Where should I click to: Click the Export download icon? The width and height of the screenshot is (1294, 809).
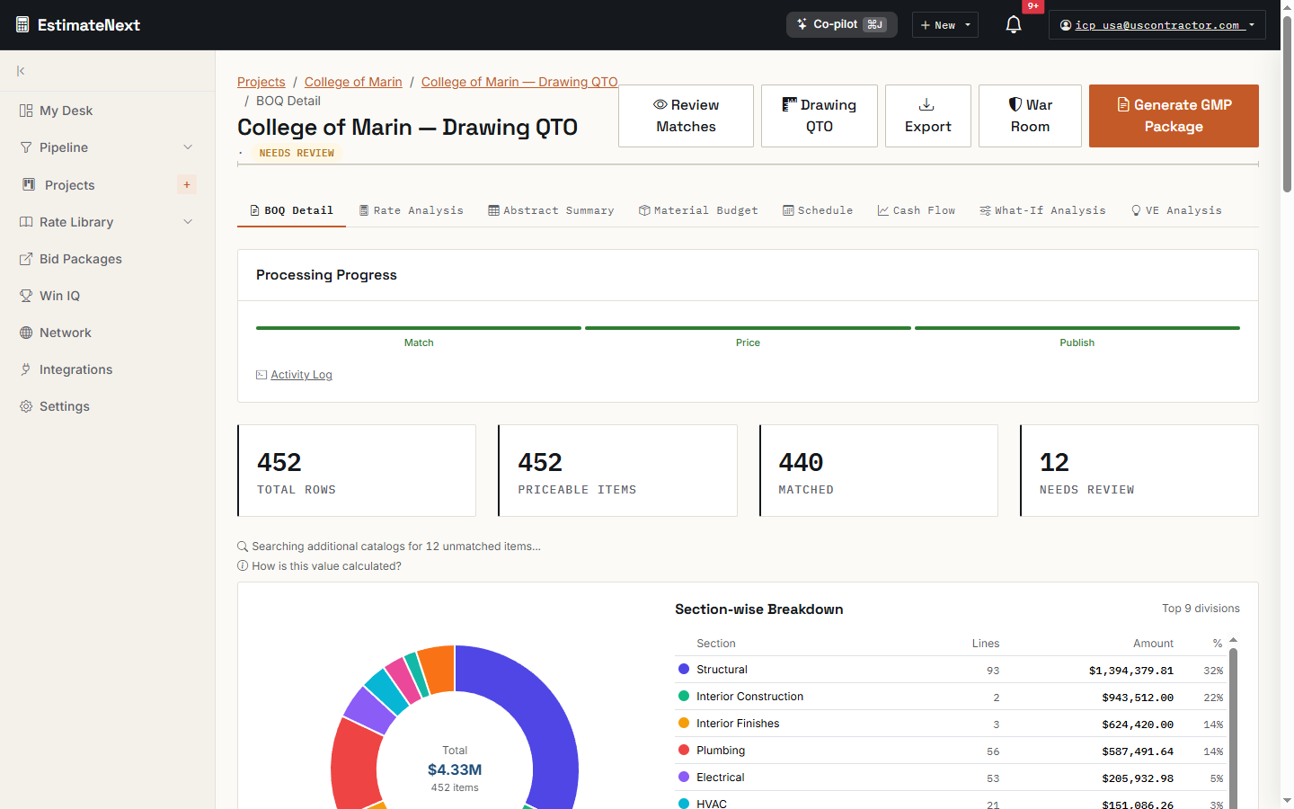click(x=926, y=104)
